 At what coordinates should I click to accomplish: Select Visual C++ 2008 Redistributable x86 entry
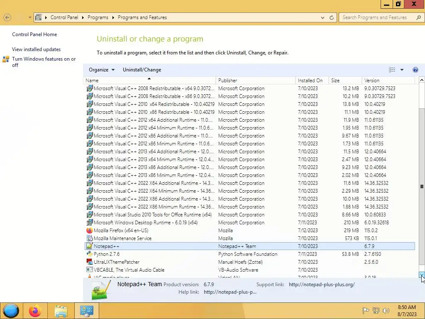154,96
